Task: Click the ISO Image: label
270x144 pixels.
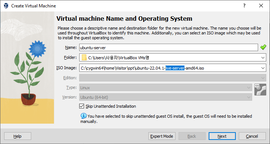Action: point(67,68)
